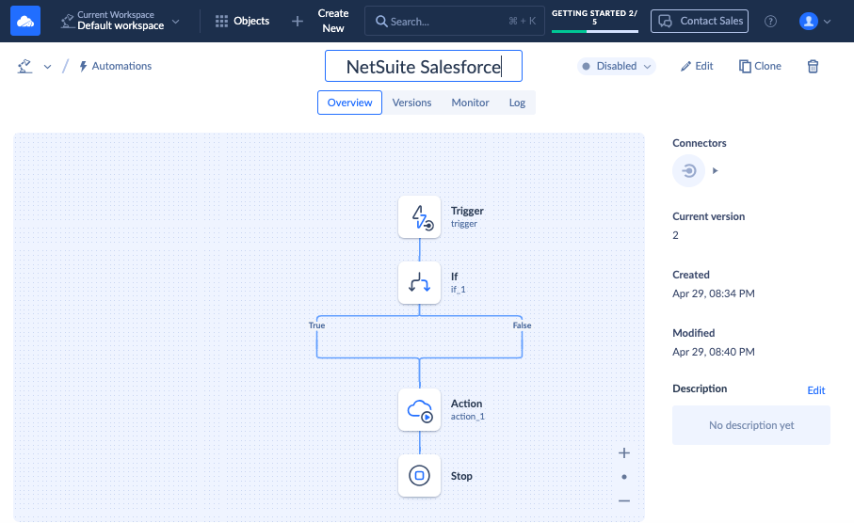Expand the user account chevron

coord(827,22)
